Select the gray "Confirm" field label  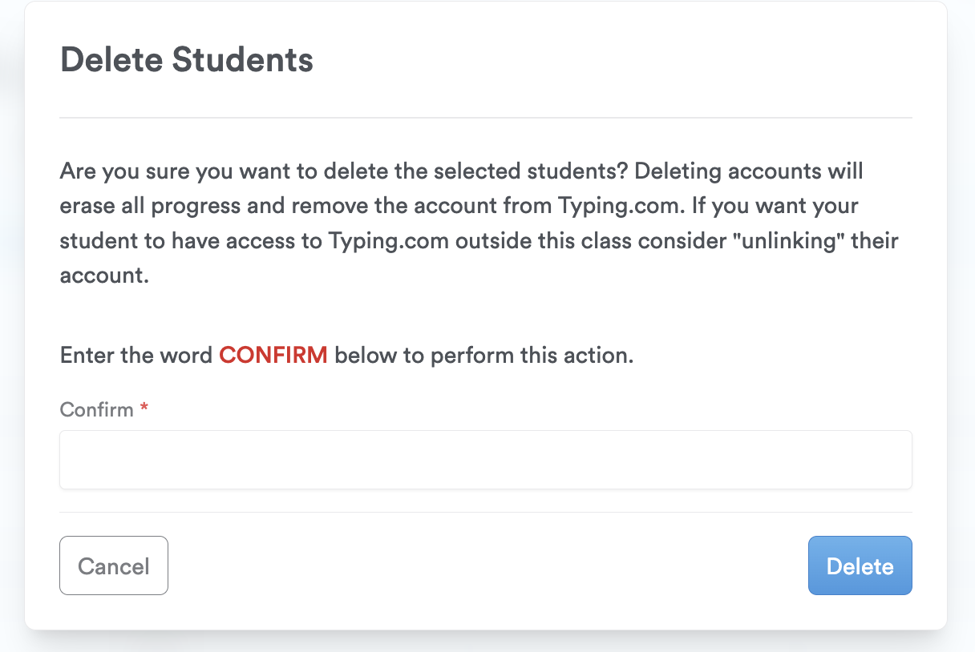96,409
